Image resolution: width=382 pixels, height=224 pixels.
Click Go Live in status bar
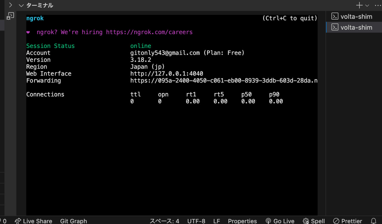[280, 221]
